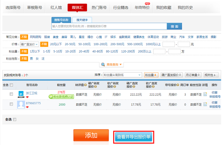The image size is (222, 145).
Task: Select the 媒体汇 tab
Action: coord(77,8)
